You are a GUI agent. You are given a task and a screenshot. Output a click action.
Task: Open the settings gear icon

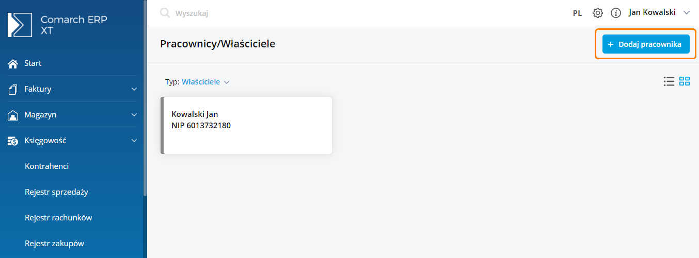coord(598,13)
